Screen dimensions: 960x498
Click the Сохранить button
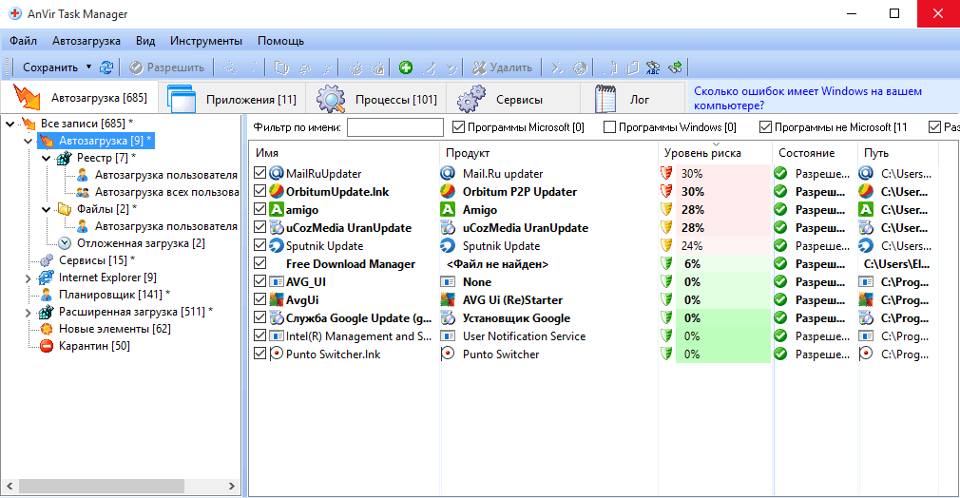pyautogui.click(x=50, y=67)
